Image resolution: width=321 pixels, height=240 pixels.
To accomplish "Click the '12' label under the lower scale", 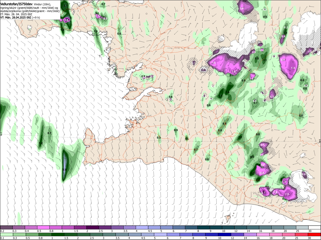I will (232, 238).
